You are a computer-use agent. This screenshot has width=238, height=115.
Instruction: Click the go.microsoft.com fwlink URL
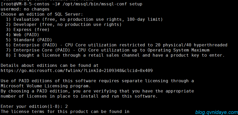(x=77, y=71)
